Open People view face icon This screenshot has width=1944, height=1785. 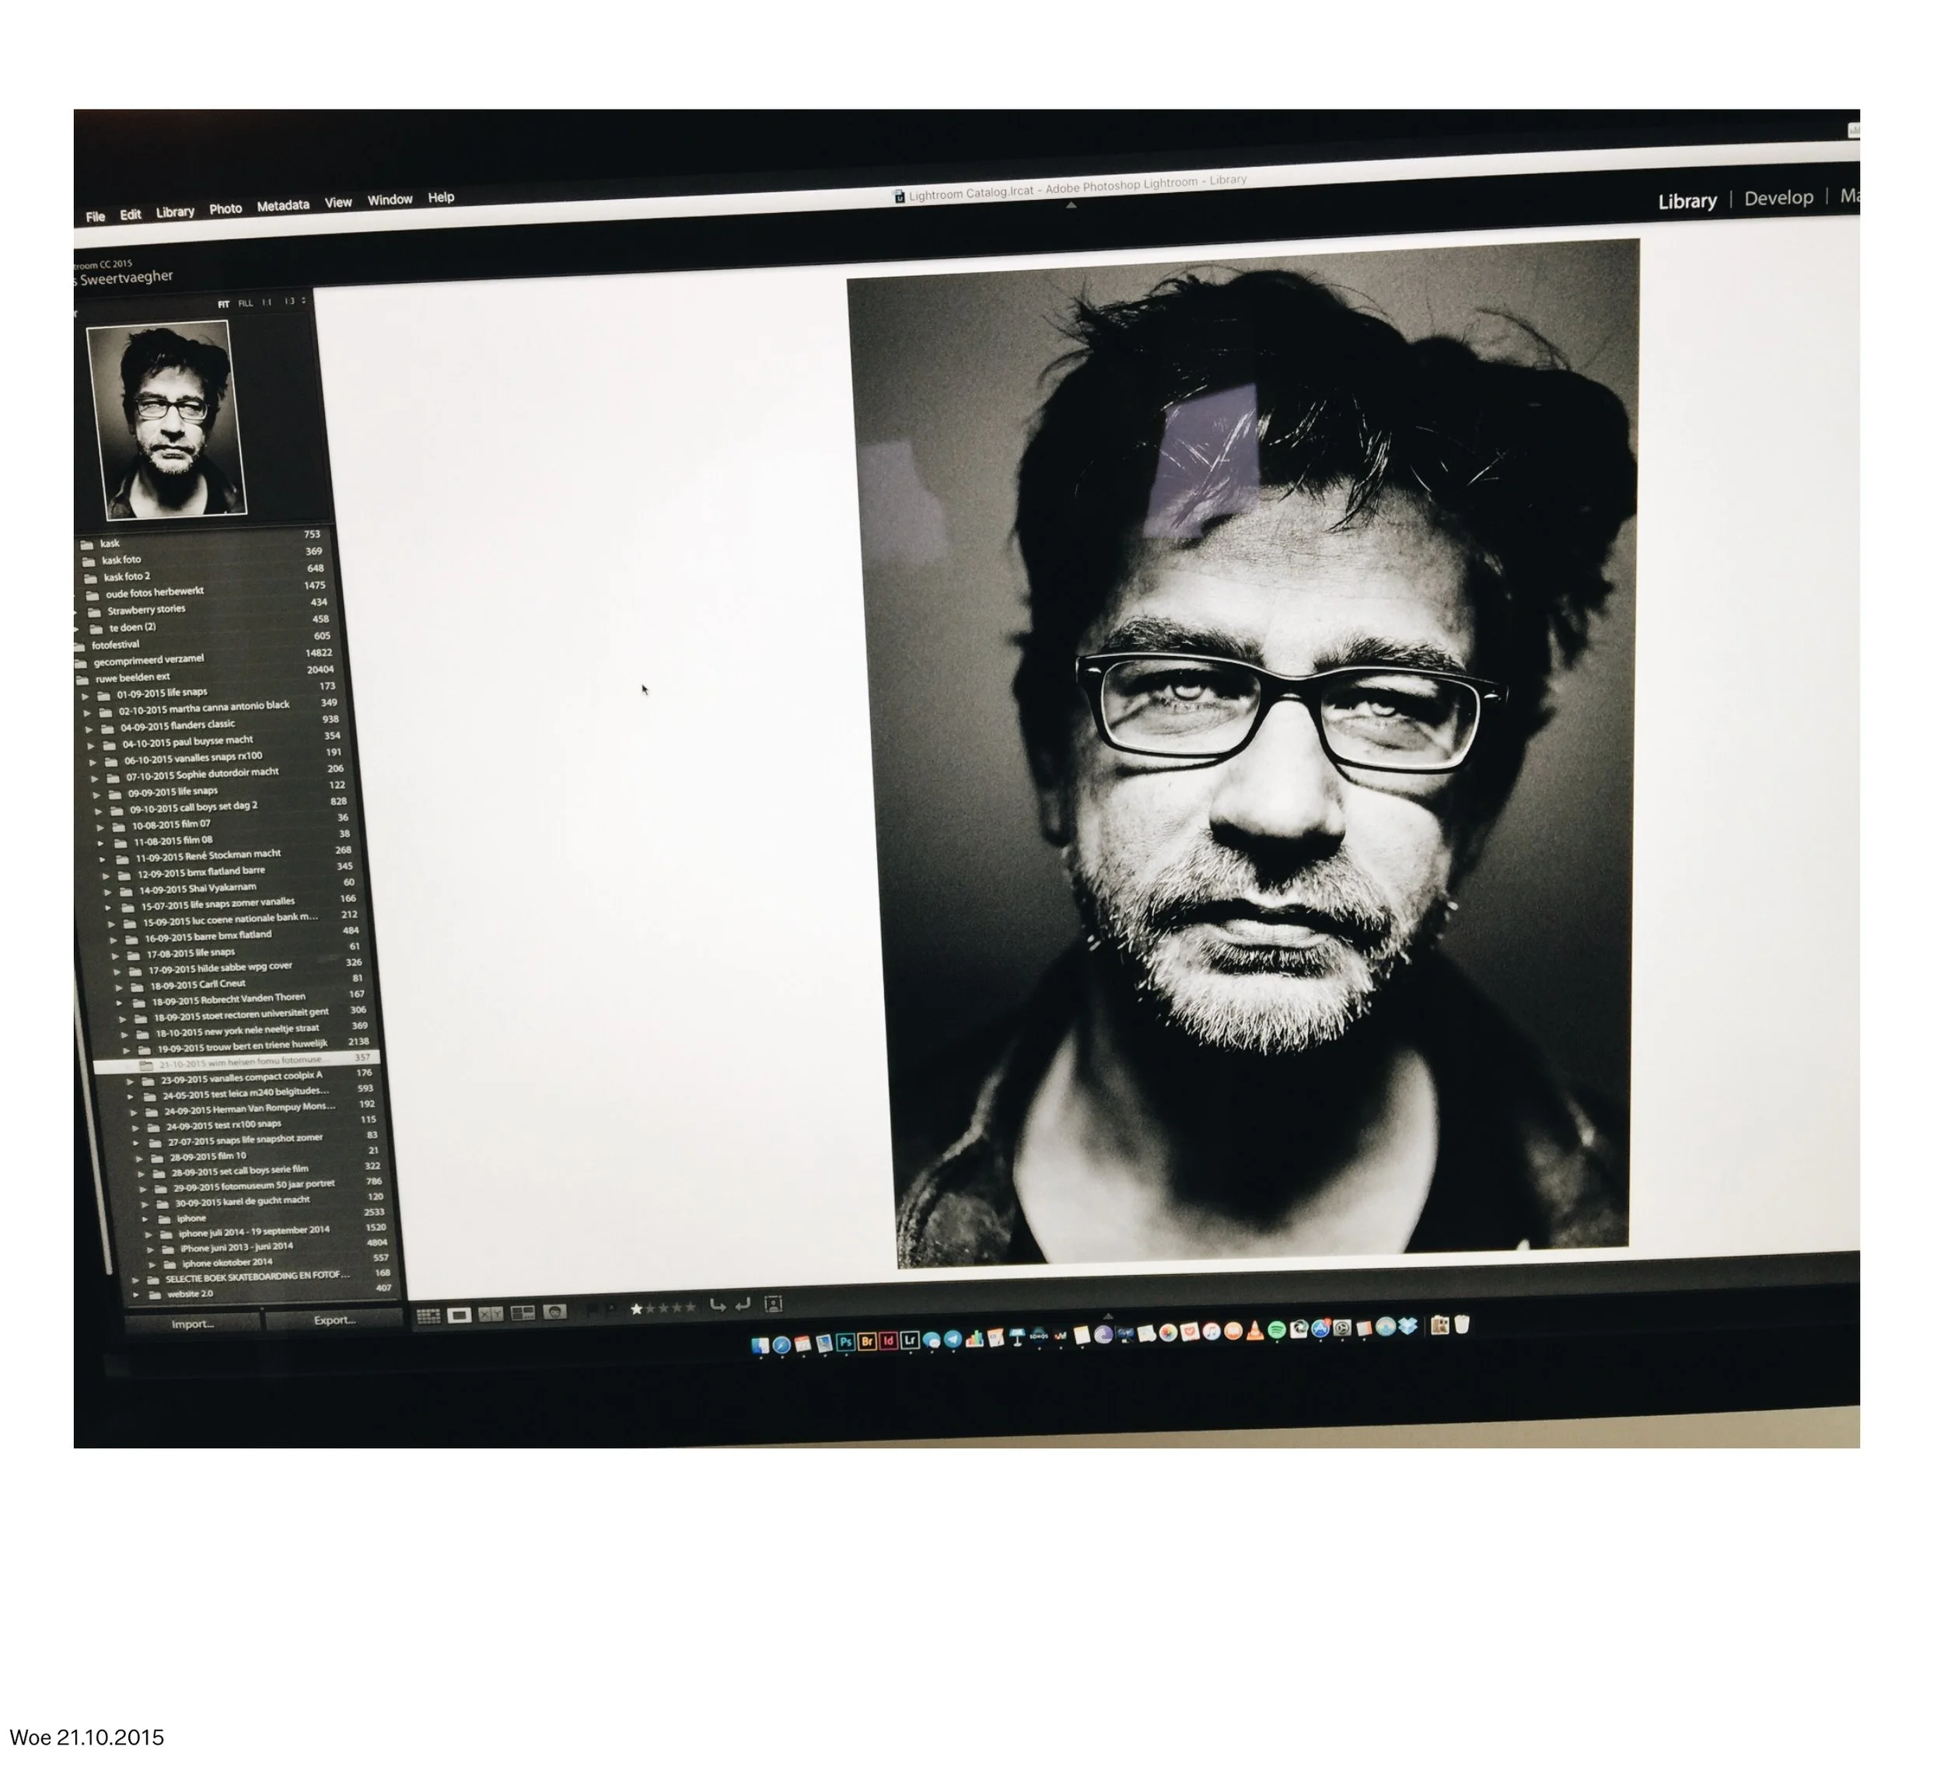tap(554, 1312)
